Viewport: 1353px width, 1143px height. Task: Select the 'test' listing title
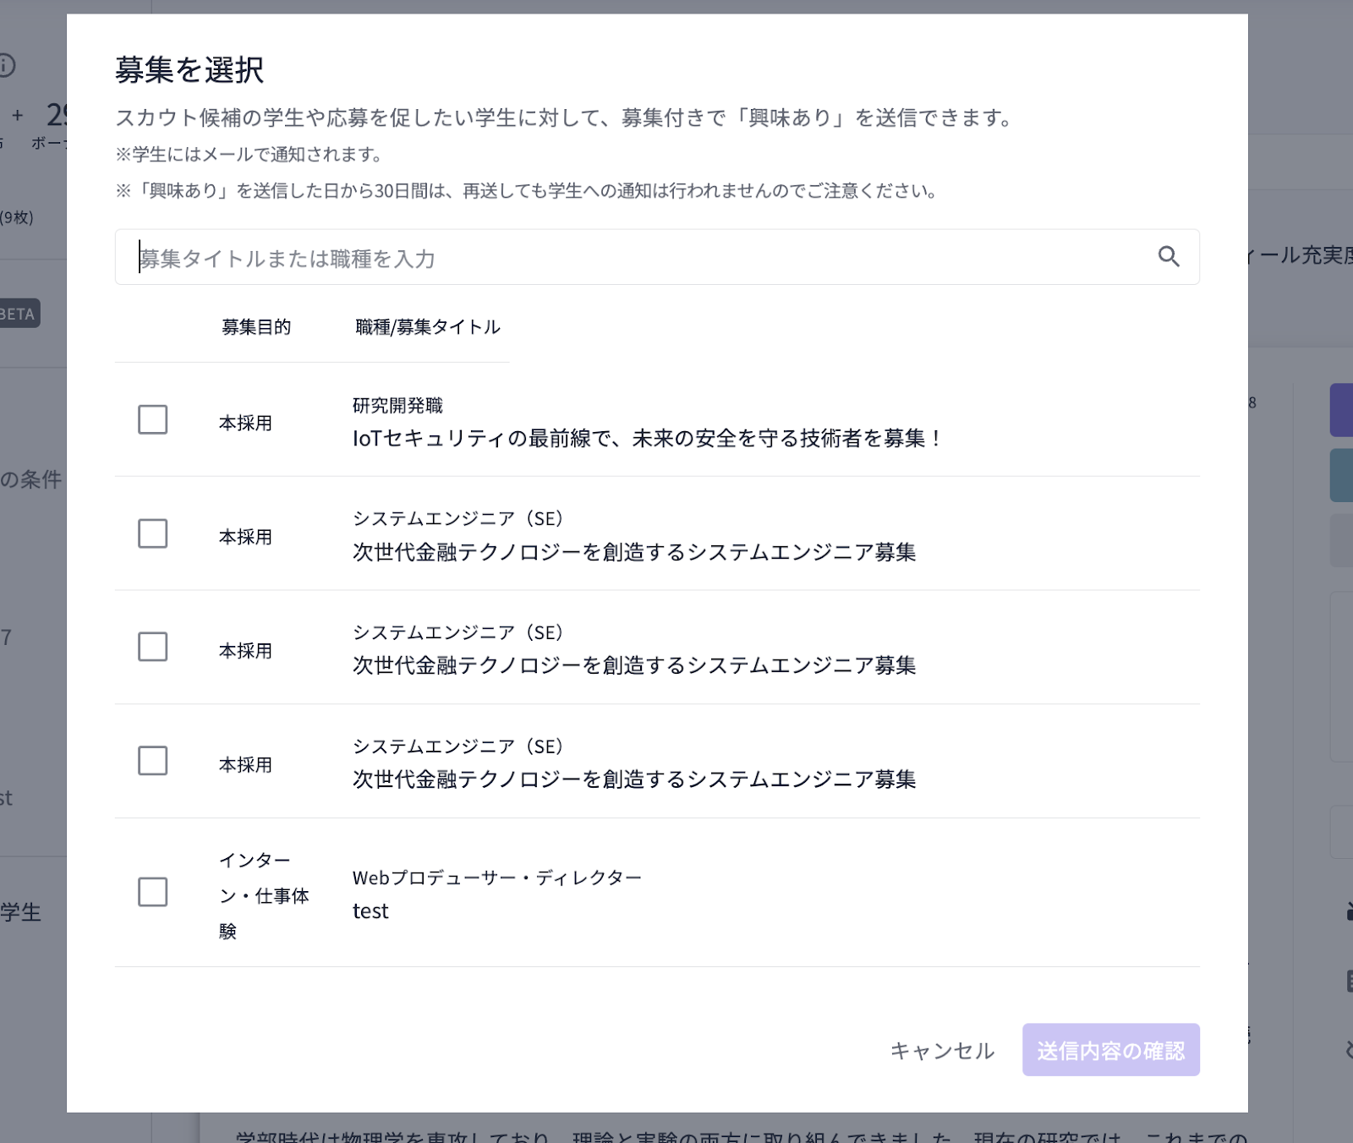point(370,911)
